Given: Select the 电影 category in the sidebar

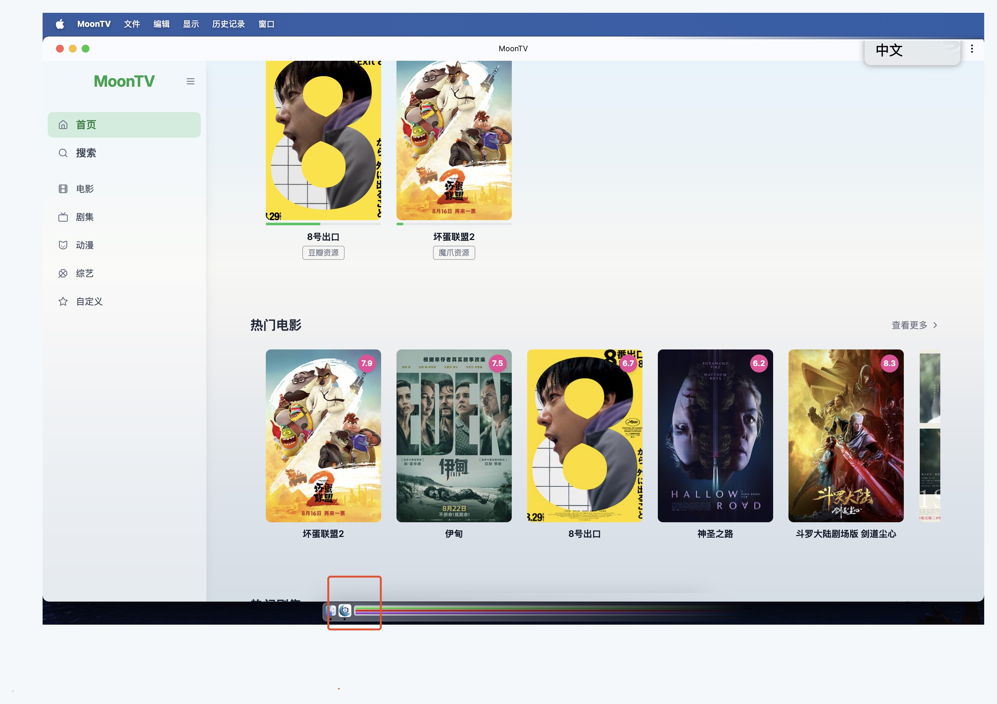Looking at the screenshot, I should coord(124,189).
